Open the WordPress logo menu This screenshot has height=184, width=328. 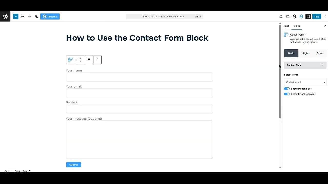pos(5,16)
